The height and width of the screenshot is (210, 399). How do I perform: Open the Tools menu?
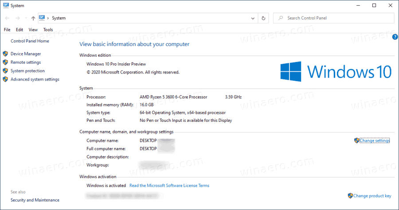[48, 30]
